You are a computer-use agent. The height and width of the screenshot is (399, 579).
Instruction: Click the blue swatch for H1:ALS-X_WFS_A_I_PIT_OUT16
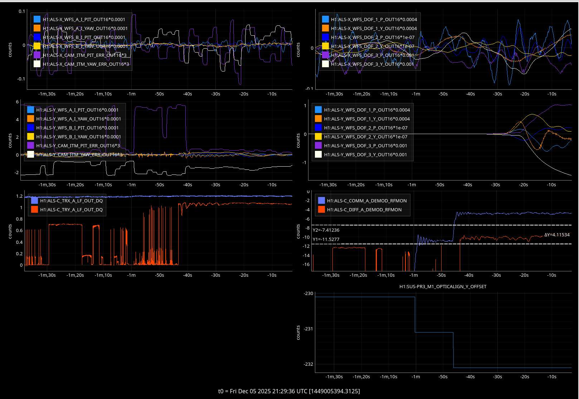tap(37, 19)
